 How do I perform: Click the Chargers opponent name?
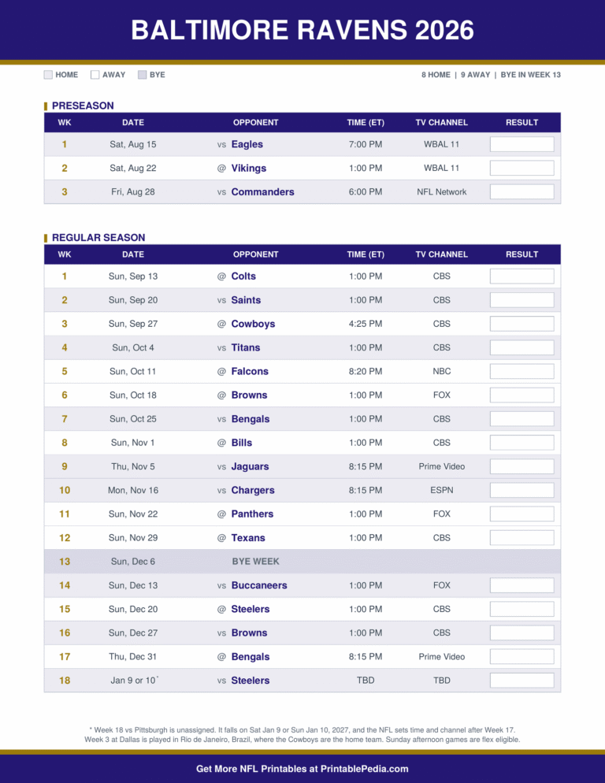(x=253, y=491)
